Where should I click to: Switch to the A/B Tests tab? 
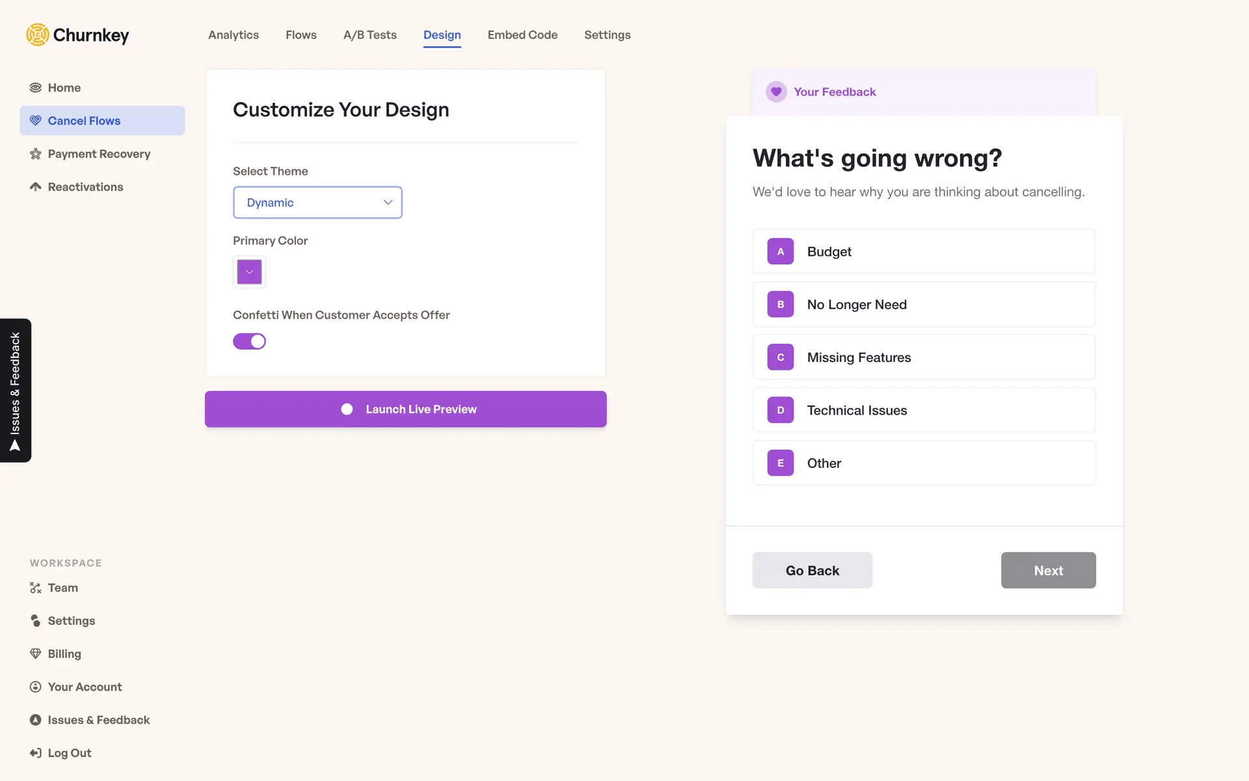pos(369,35)
